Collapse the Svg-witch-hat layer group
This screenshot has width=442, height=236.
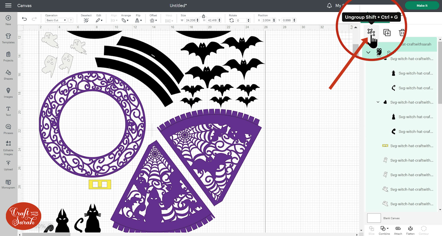tap(368, 52)
